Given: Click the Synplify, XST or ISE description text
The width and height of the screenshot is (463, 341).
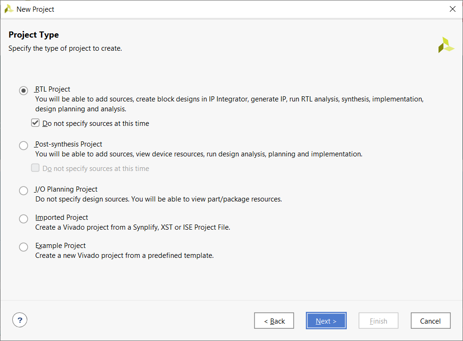Looking at the screenshot, I should [x=133, y=227].
